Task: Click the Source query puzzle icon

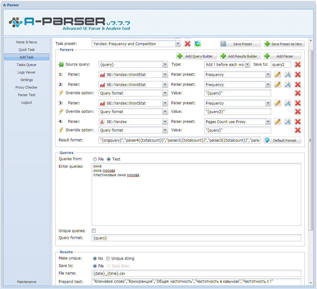Action: coord(61,64)
